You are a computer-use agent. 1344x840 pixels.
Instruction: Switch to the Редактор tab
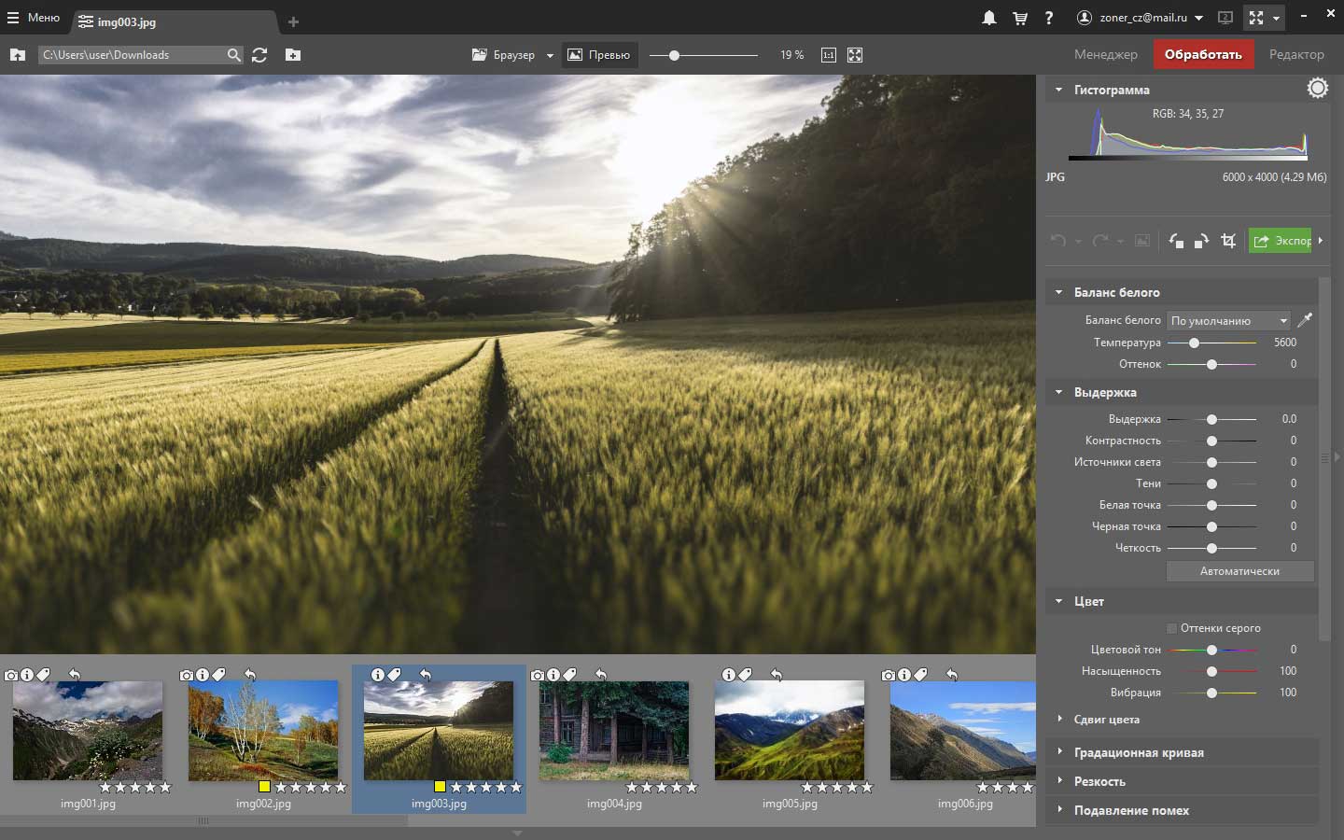pos(1295,54)
